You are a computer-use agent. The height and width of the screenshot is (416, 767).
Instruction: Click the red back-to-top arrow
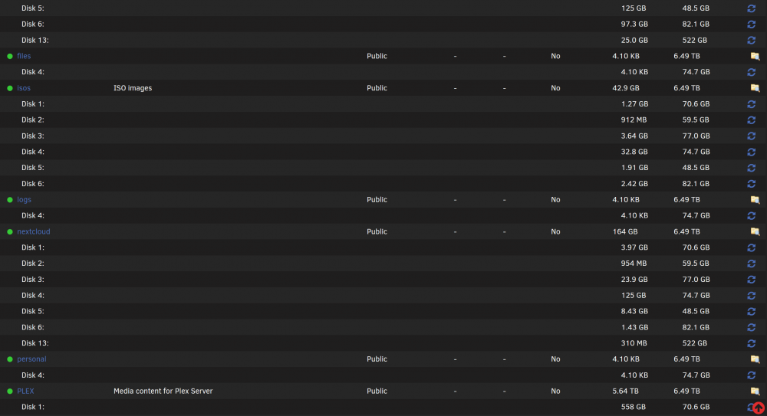point(759,408)
